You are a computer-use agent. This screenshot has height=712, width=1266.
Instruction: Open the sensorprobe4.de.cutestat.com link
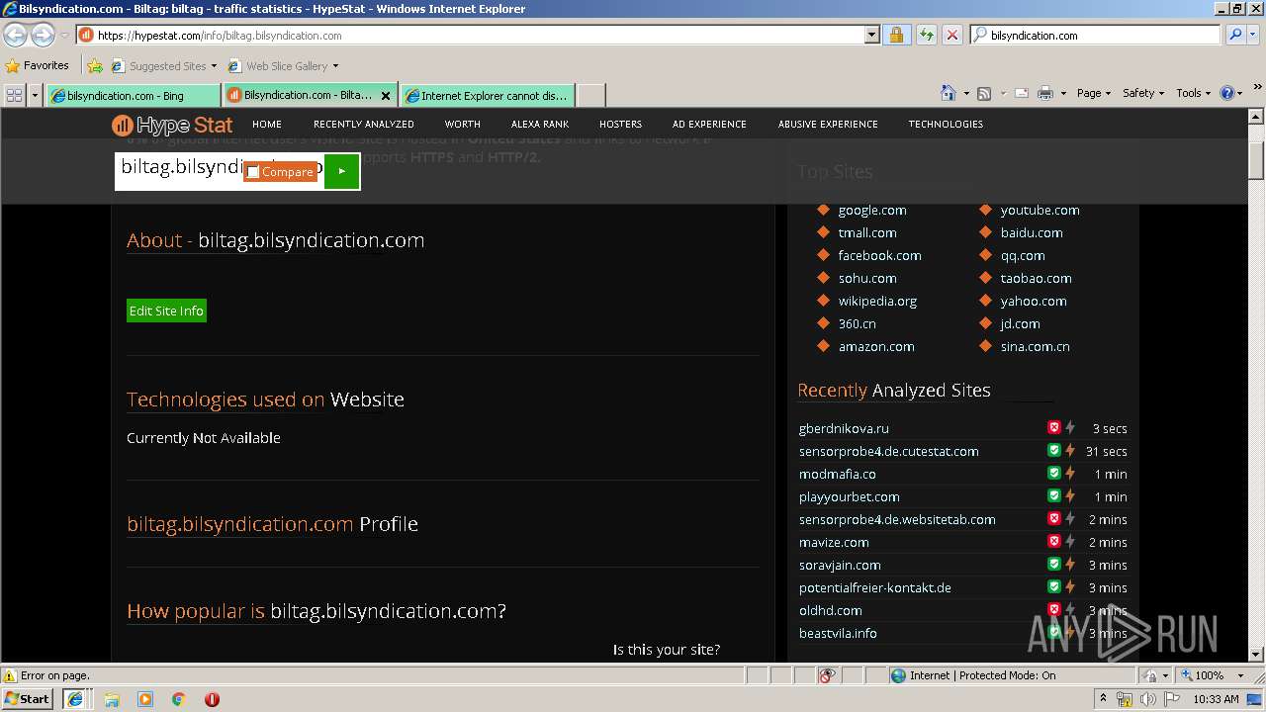pyautogui.click(x=888, y=451)
